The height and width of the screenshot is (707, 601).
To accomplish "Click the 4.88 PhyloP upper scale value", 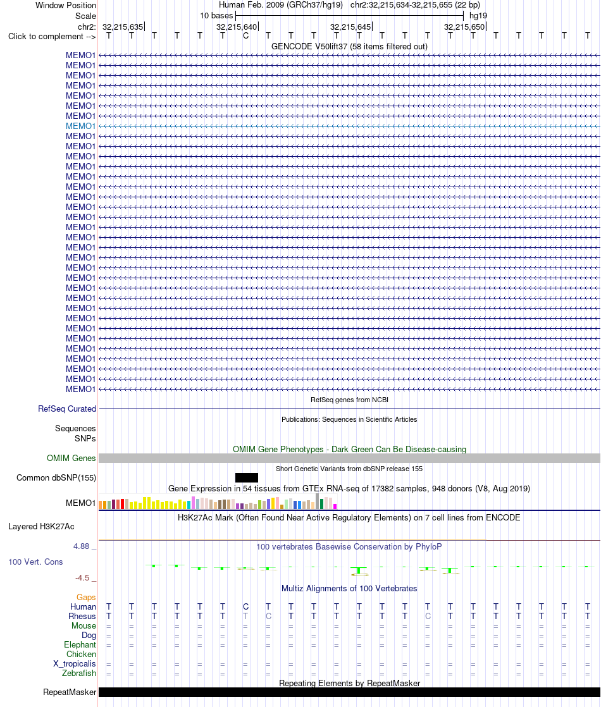I will click(81, 546).
